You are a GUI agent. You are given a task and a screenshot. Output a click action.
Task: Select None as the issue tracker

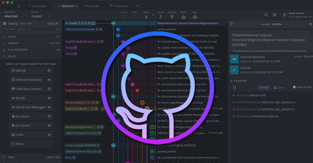(31, 144)
